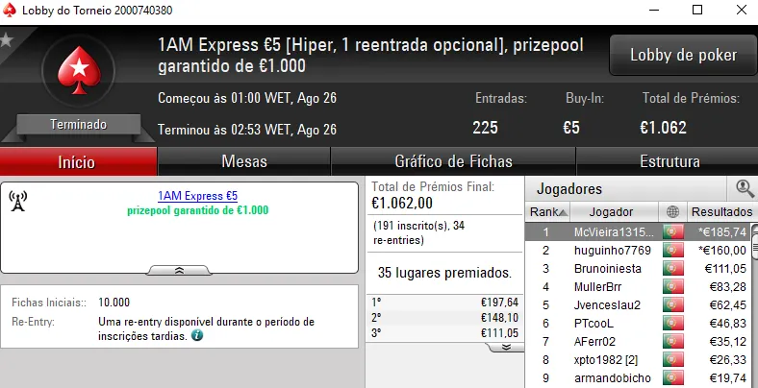The image size is (758, 388).
Task: Sort by the Jogador column header
Action: click(613, 211)
